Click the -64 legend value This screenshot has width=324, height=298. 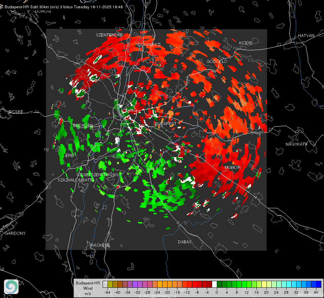108,292
